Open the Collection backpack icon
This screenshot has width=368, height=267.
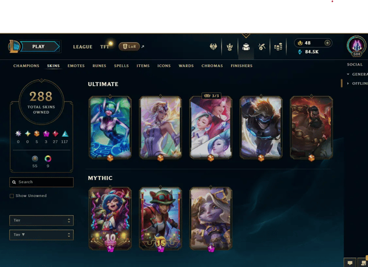tap(246, 47)
